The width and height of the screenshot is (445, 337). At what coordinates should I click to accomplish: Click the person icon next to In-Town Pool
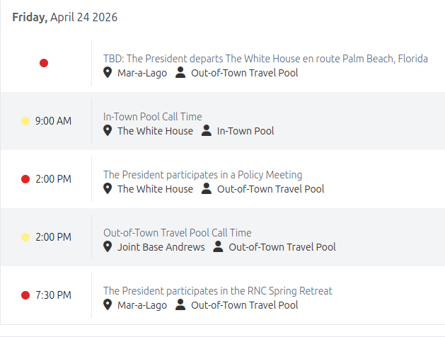(x=207, y=130)
